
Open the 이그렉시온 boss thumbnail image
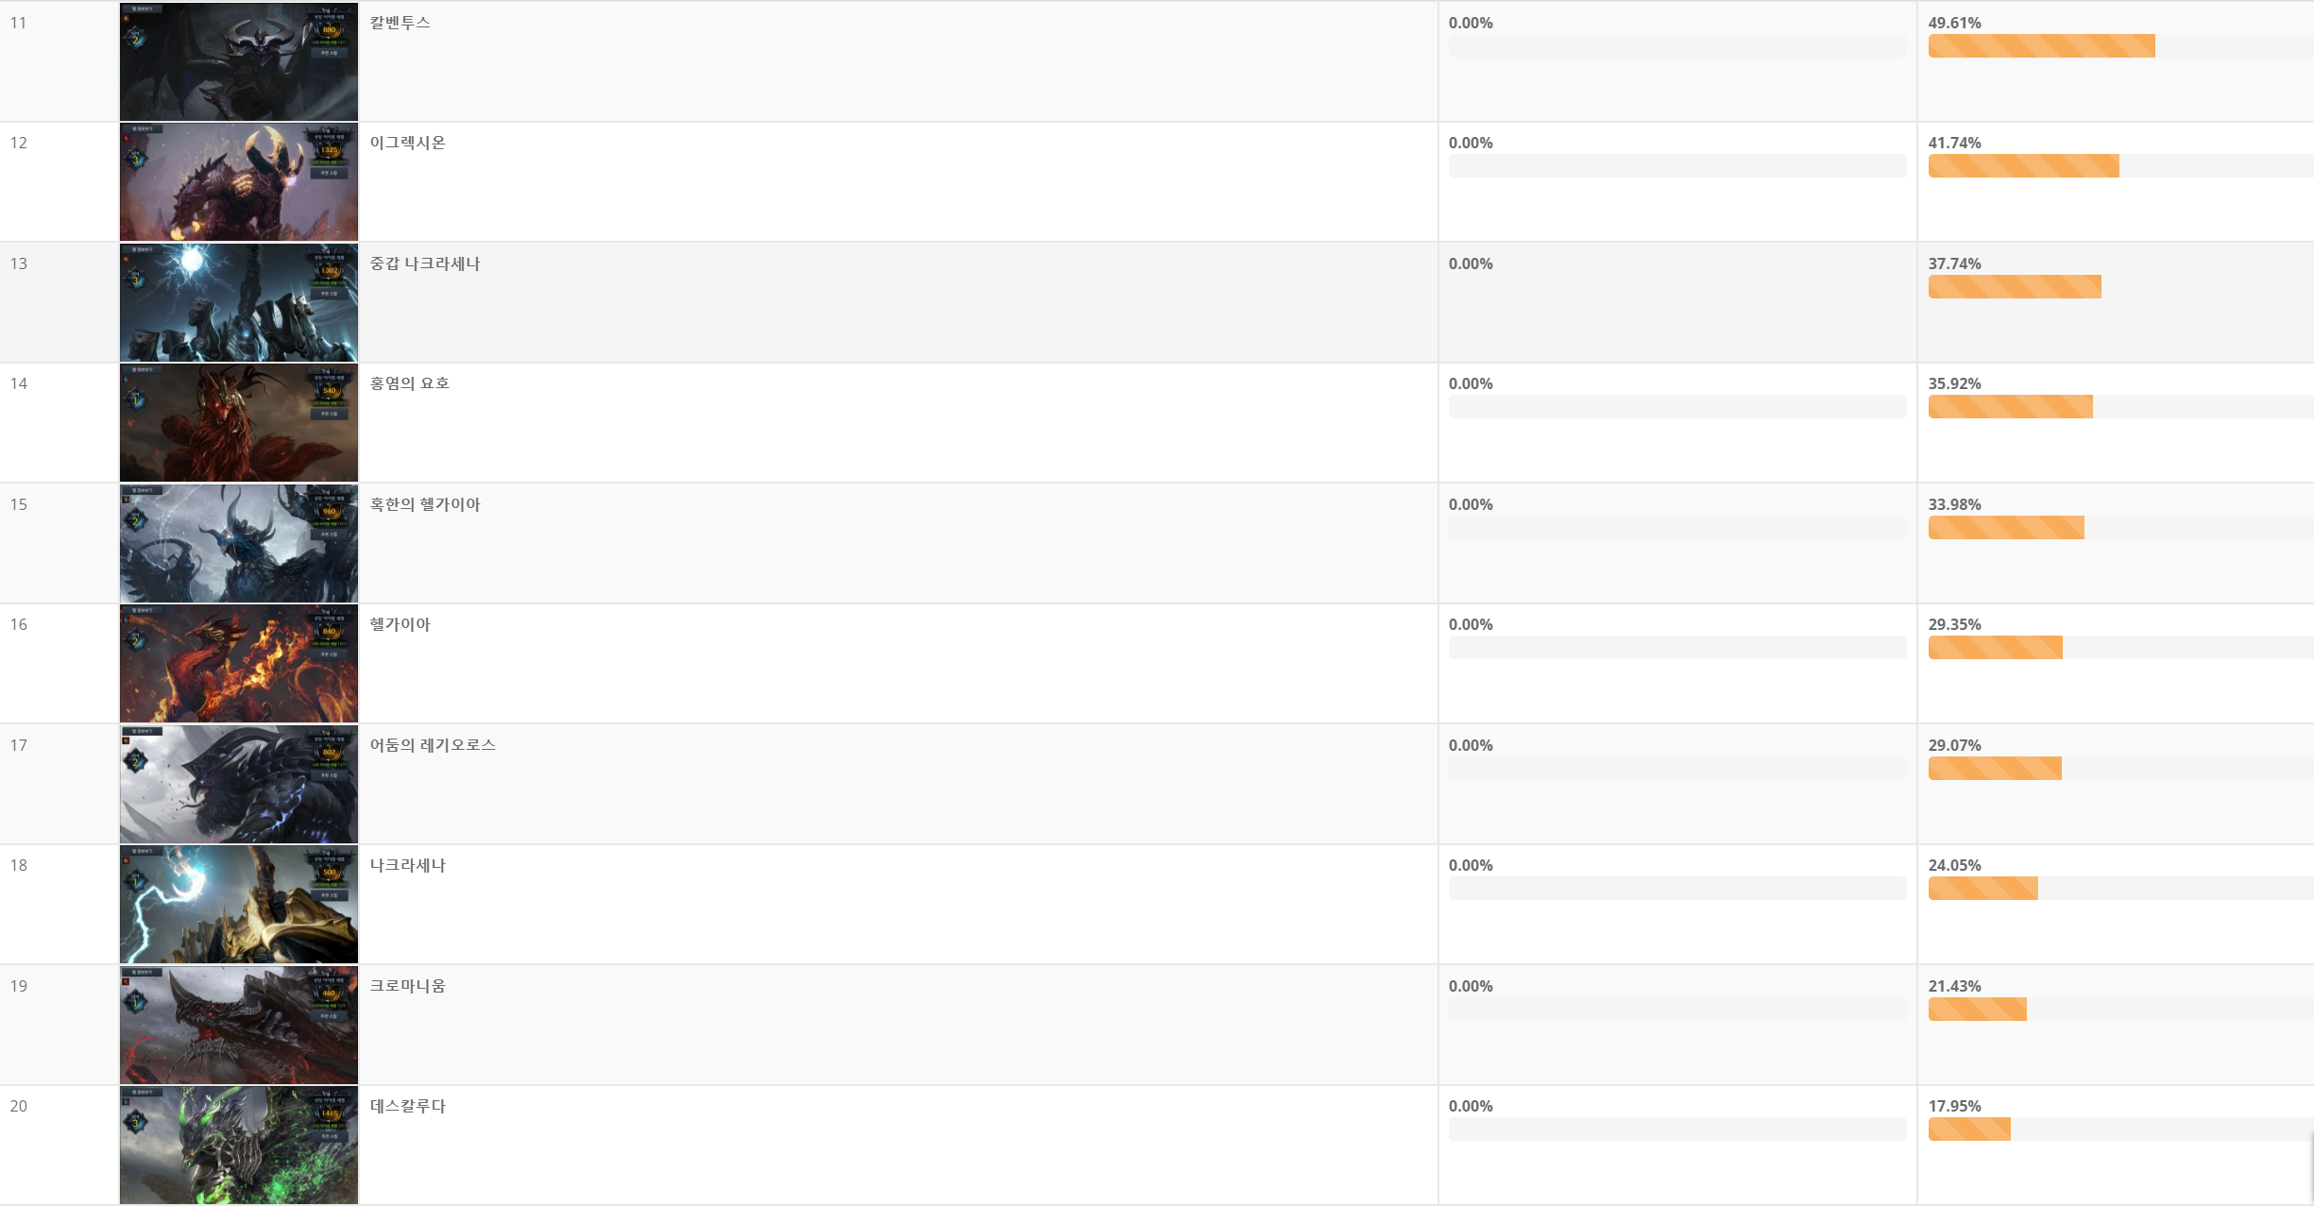coord(239,181)
